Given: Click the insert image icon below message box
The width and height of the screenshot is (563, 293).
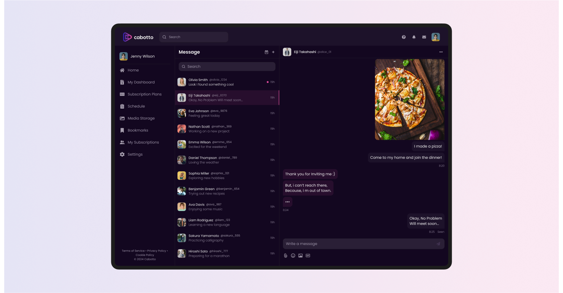Looking at the screenshot, I should pos(300,255).
